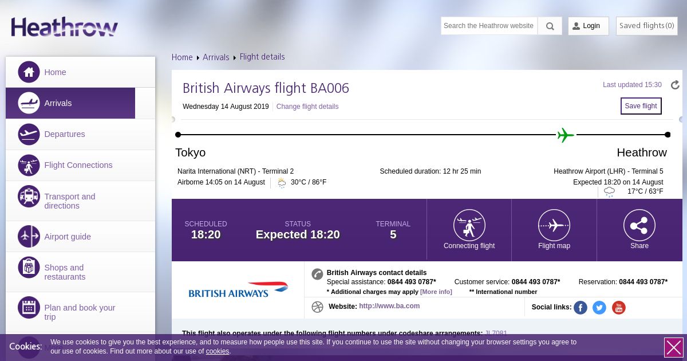Open Saved flights list
687x361 pixels.
point(646,26)
